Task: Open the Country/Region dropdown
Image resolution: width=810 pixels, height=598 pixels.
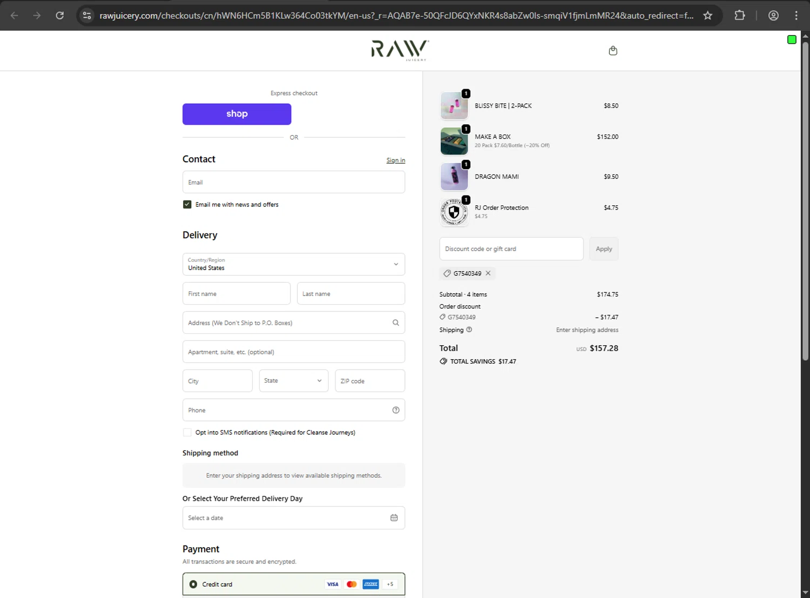Action: tap(294, 264)
